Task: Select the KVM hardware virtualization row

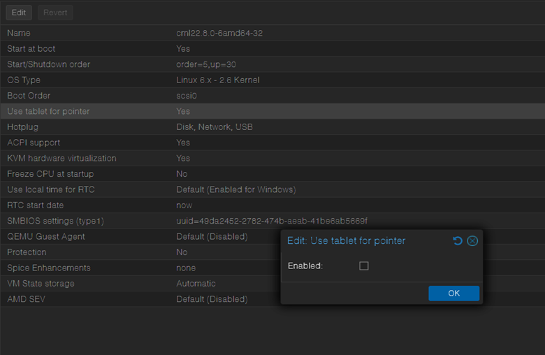Action: (272, 158)
